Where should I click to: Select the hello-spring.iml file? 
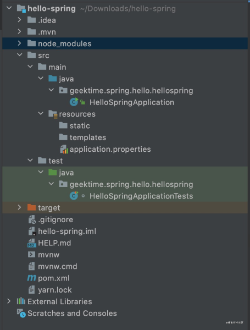(x=67, y=232)
